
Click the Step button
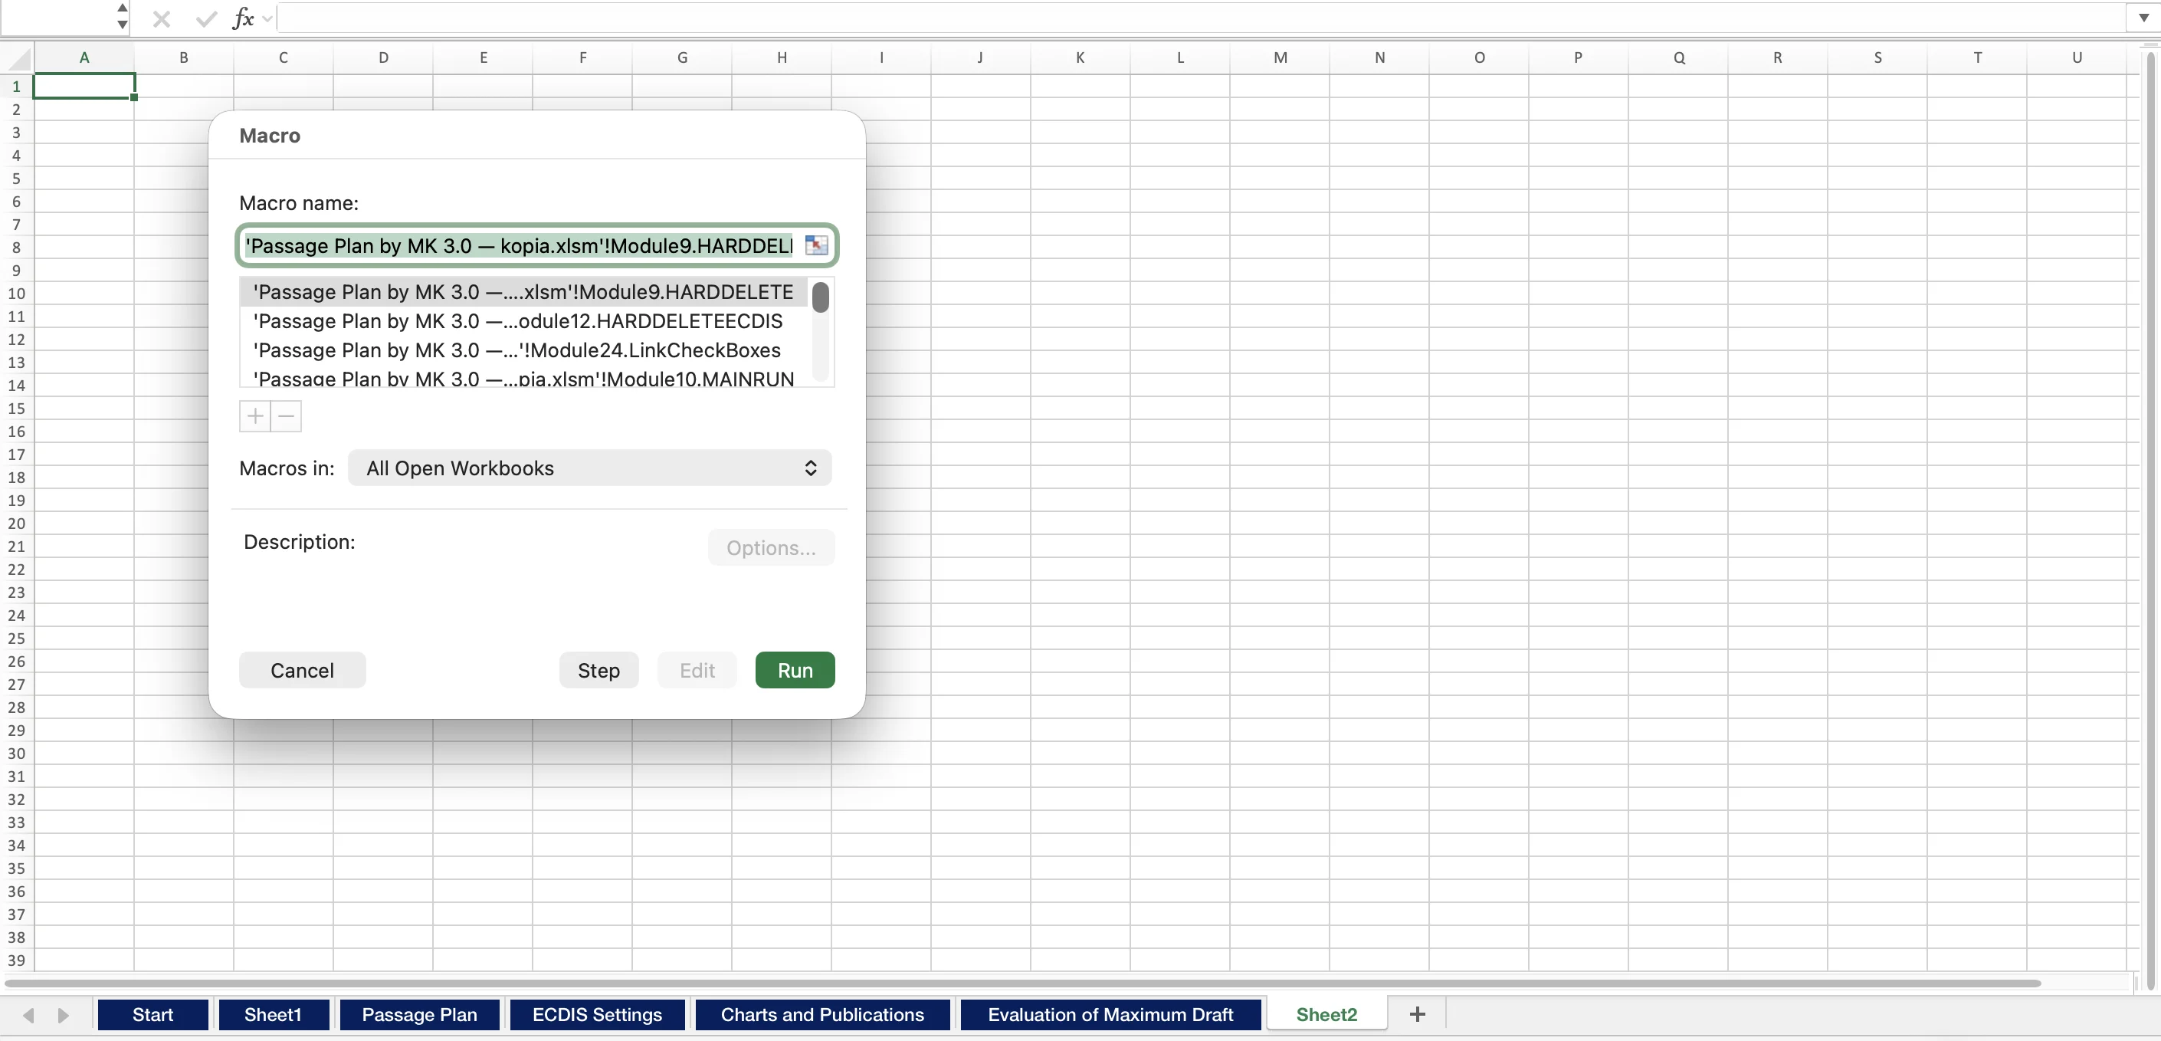click(x=598, y=670)
